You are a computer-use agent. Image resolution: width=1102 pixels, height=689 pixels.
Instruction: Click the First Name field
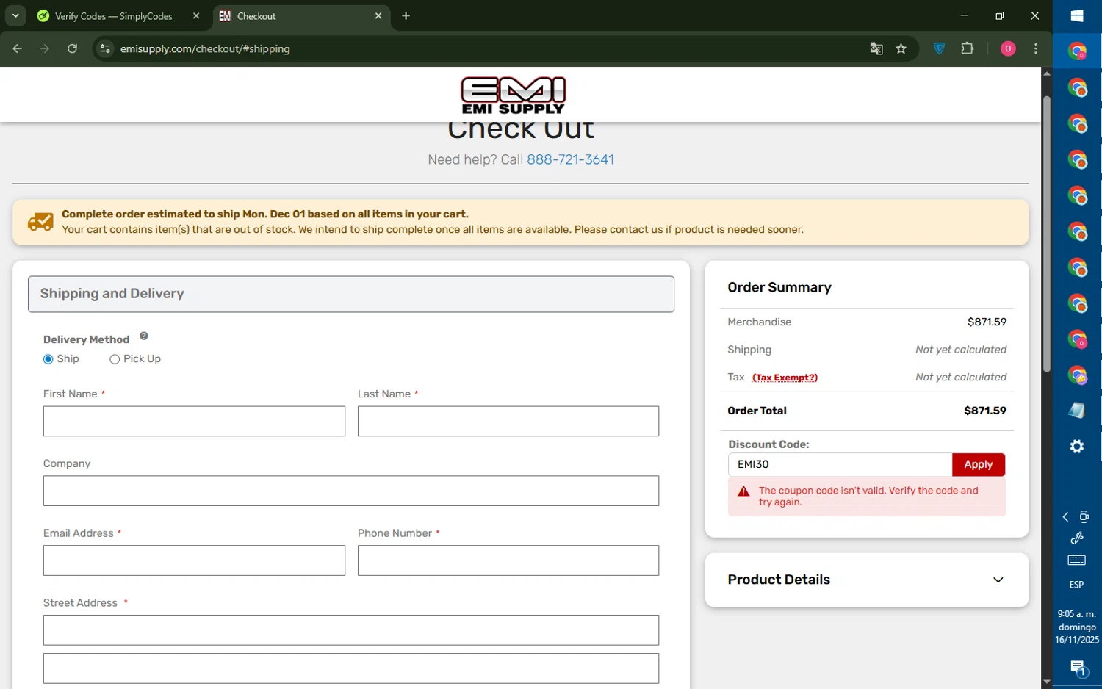(194, 421)
